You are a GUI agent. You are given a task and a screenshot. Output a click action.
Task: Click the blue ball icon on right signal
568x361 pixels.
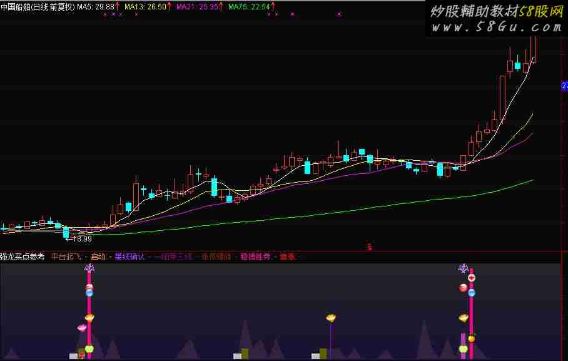pos(471,293)
